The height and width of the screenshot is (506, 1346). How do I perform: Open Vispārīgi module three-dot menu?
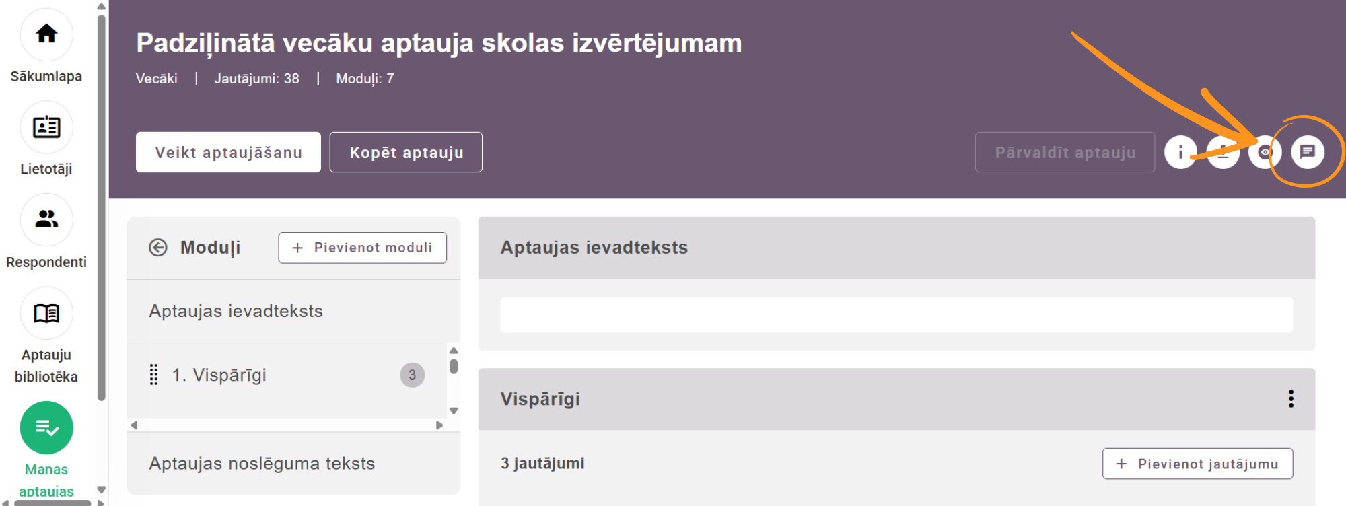coord(1290,399)
